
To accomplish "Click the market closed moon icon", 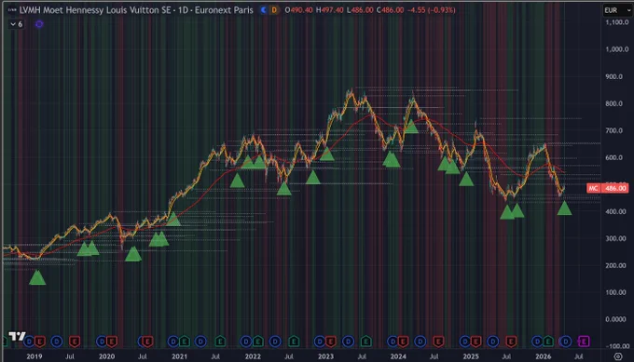I will coord(263,10).
